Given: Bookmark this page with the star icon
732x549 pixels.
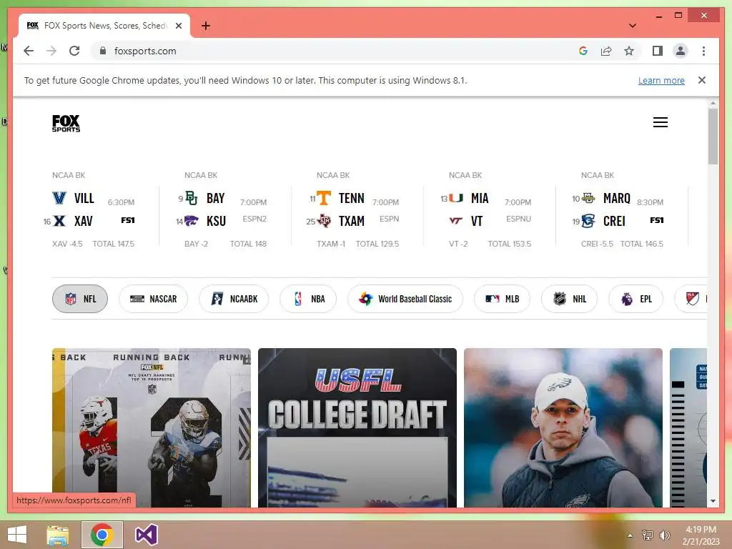Looking at the screenshot, I should pos(629,51).
